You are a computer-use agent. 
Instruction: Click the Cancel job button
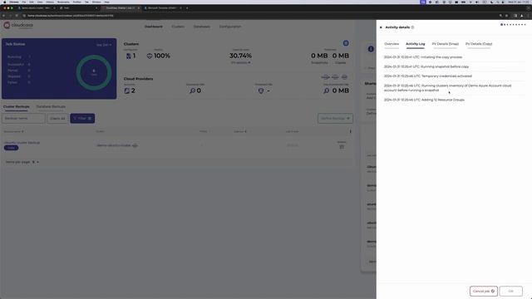pos(484,292)
